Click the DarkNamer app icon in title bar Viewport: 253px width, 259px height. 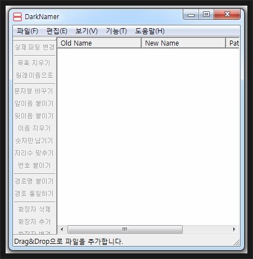17,17
